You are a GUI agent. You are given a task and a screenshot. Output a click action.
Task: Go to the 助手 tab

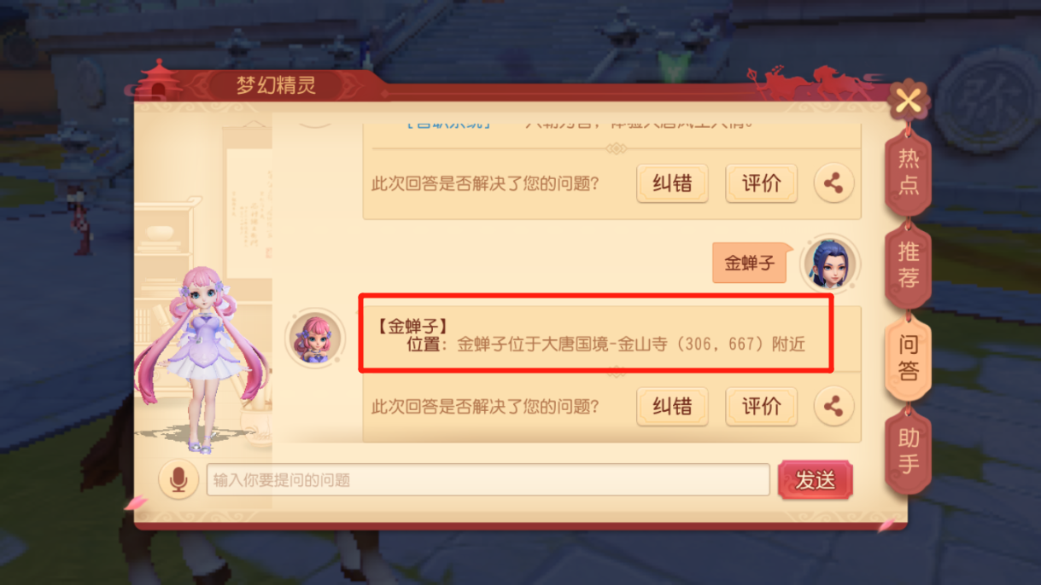click(909, 450)
